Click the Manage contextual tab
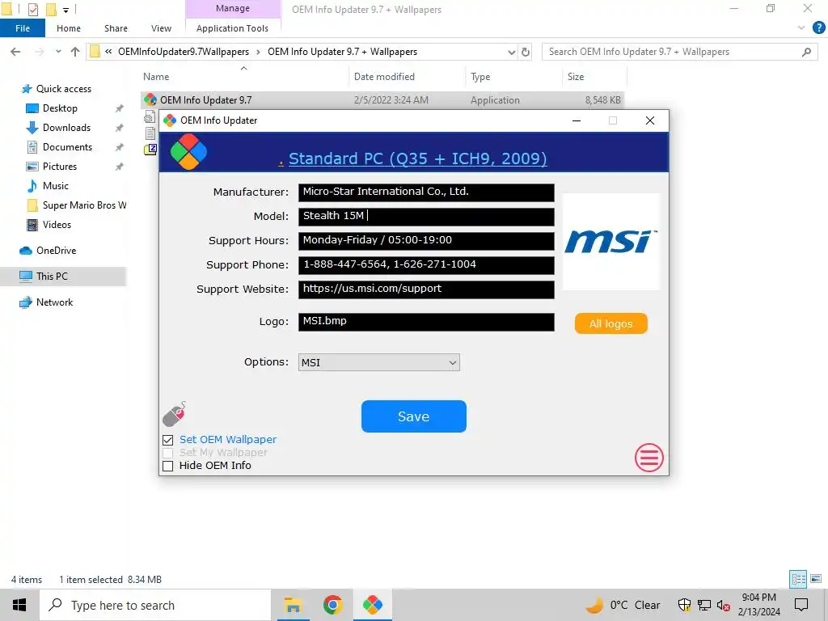This screenshot has width=828, height=621. coord(232,8)
